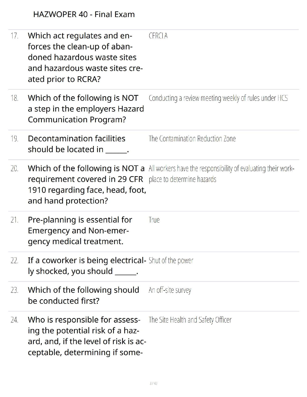The width and height of the screenshot is (307, 397).
Task: Click the 3 / 43 page number footer
Action: [x=153, y=383]
